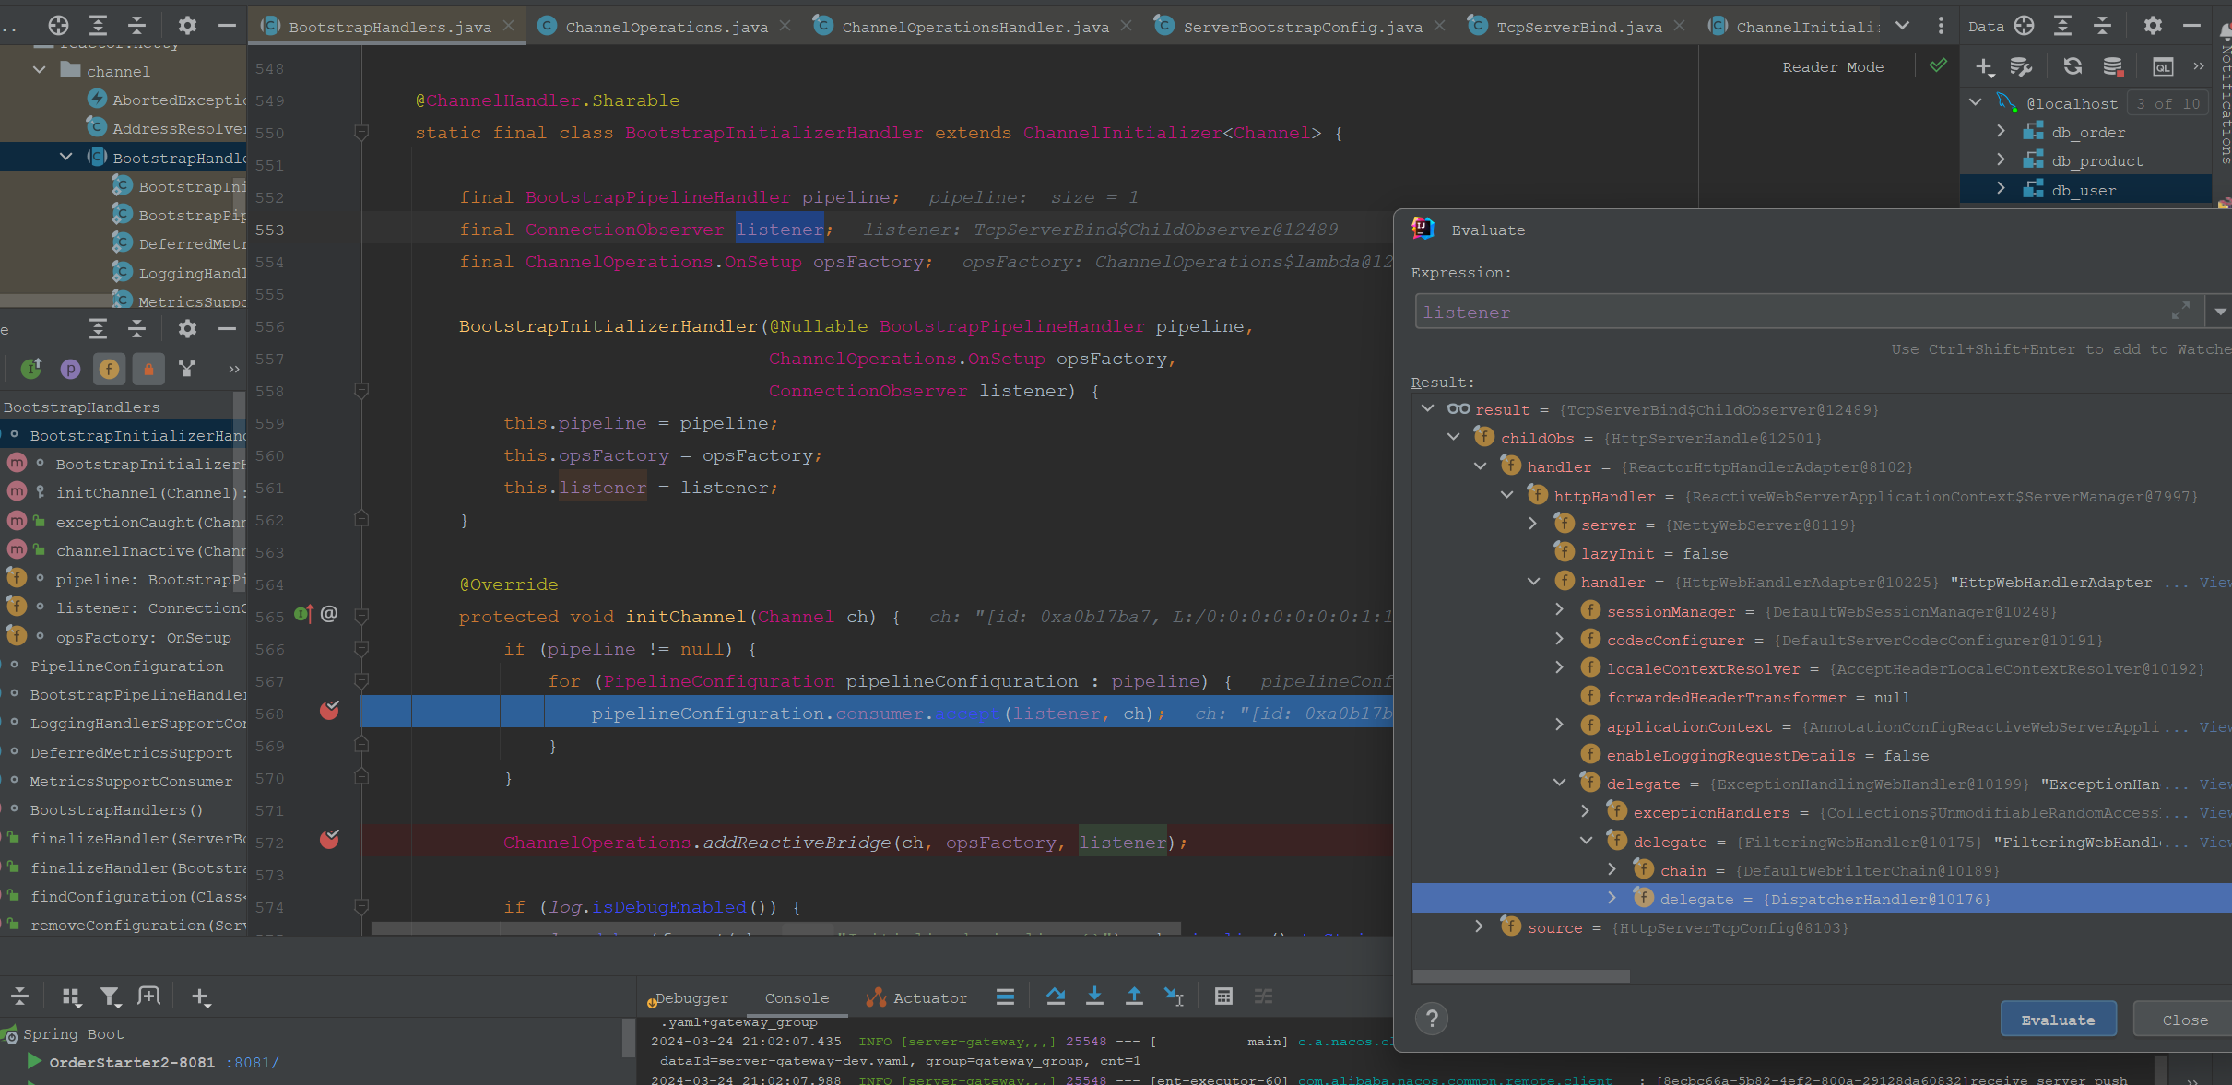Toggle Show Fields filter in Structure
This screenshot has width=2232, height=1085.
109,370
